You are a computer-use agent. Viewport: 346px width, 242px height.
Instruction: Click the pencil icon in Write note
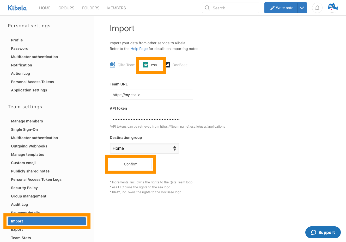272,8
